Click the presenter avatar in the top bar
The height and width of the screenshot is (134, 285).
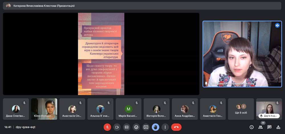coord(8,6)
